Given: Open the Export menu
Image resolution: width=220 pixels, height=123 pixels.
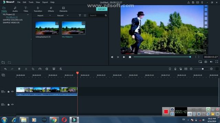Looking at the screenshot, I should (45, 2).
